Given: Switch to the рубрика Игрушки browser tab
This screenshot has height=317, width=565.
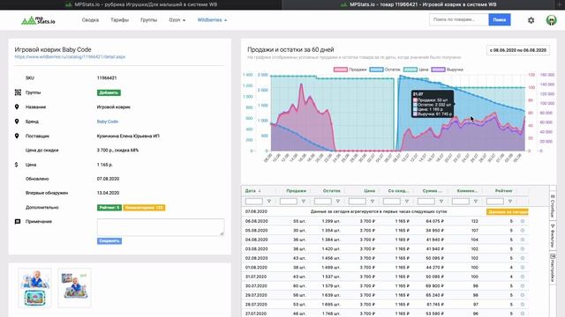Looking at the screenshot, I should tap(141, 4).
